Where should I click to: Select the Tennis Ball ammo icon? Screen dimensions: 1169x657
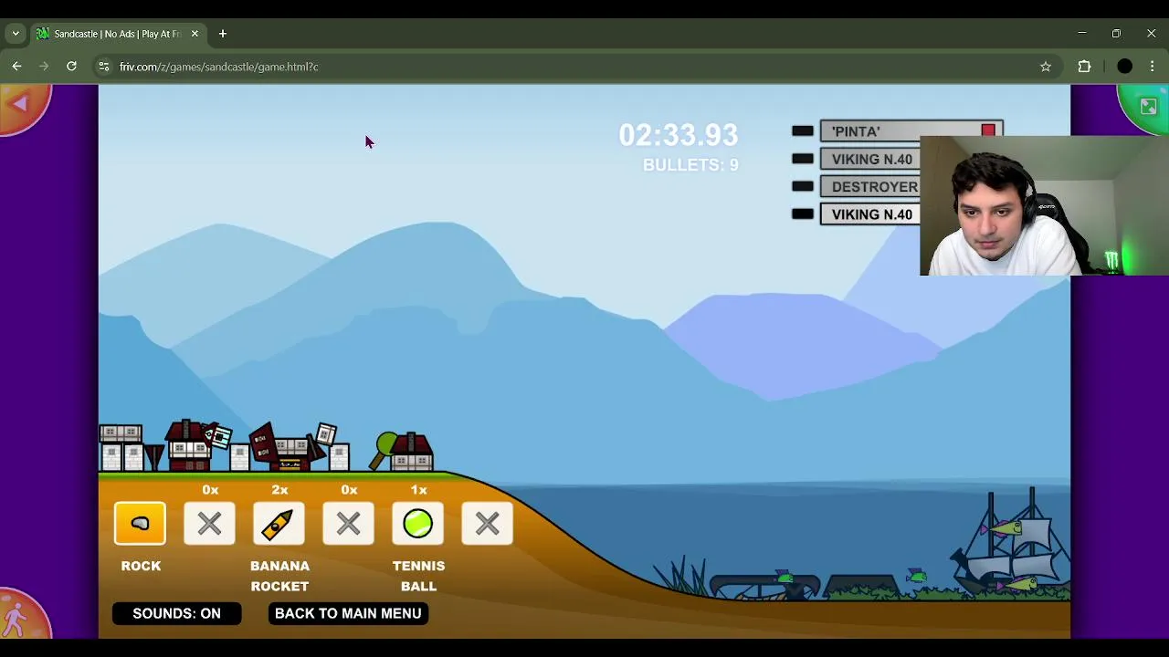click(417, 524)
